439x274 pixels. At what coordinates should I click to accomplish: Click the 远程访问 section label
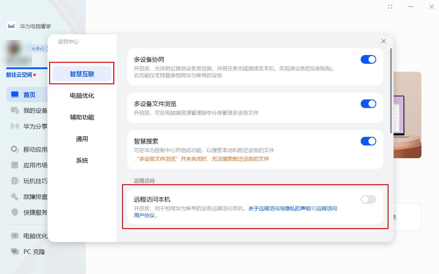tap(144, 181)
